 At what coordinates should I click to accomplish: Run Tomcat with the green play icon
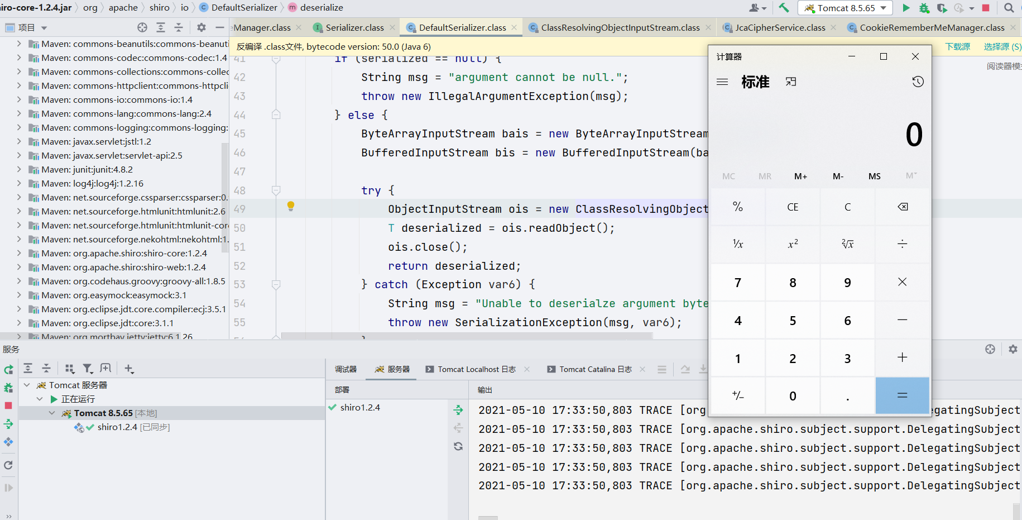coord(906,8)
